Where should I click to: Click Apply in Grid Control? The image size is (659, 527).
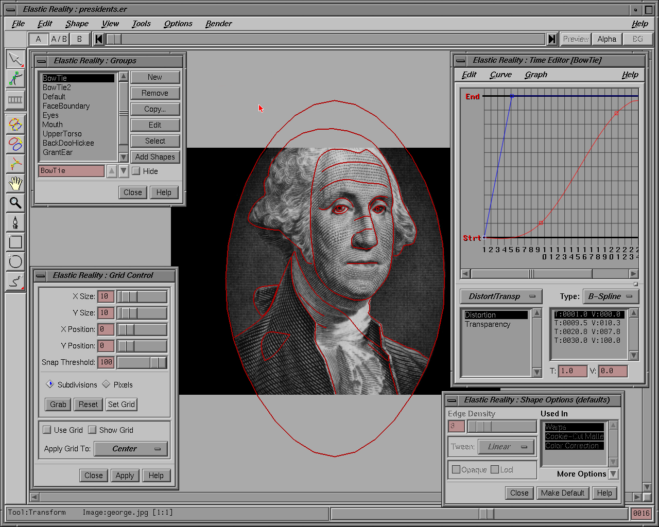(125, 476)
